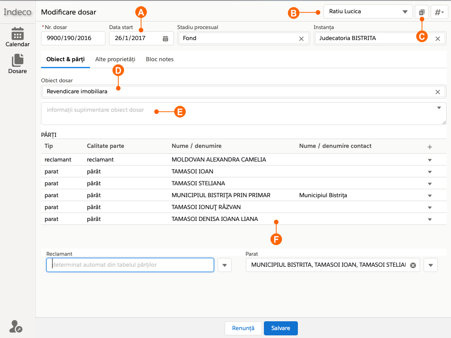Click the user settings icon at bottom left

tap(15, 326)
